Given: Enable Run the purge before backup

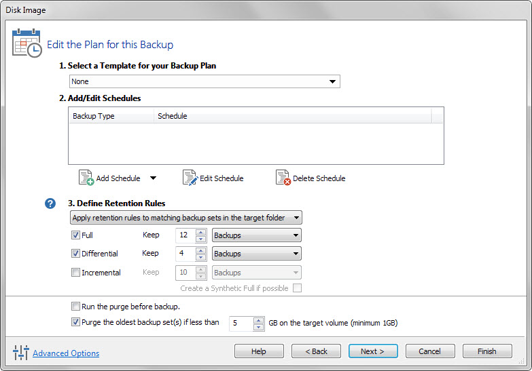Looking at the screenshot, I should (x=75, y=307).
